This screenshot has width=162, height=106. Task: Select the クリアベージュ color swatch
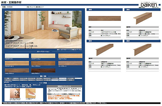(43, 56)
